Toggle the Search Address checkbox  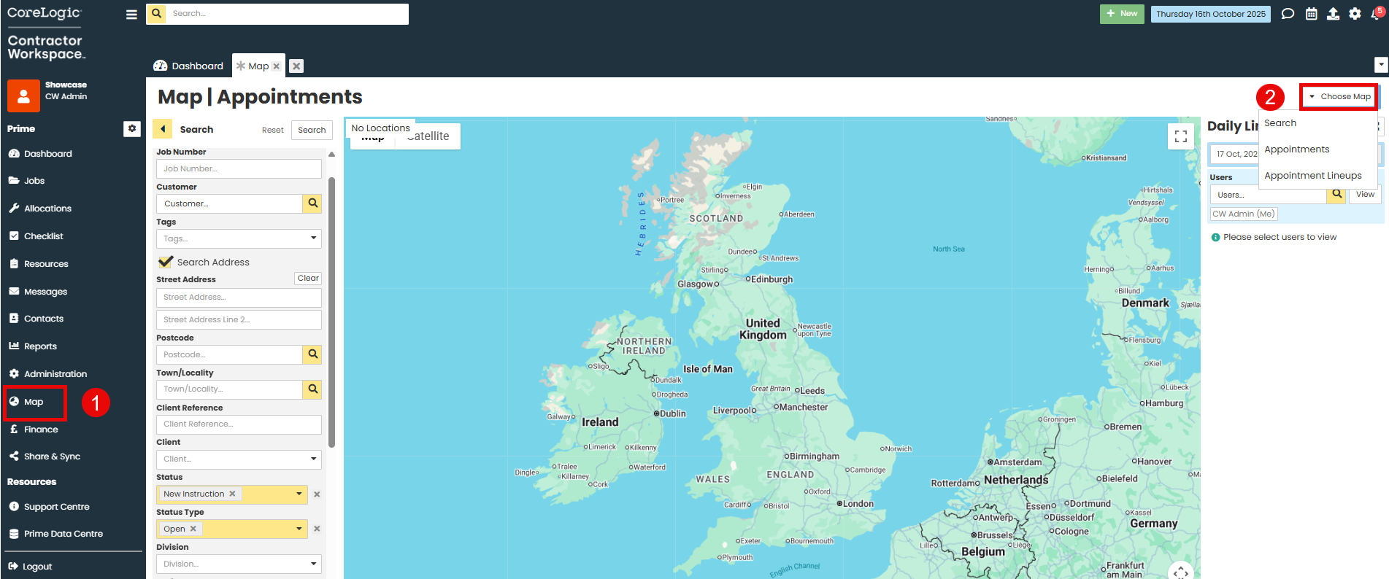pyautogui.click(x=166, y=262)
